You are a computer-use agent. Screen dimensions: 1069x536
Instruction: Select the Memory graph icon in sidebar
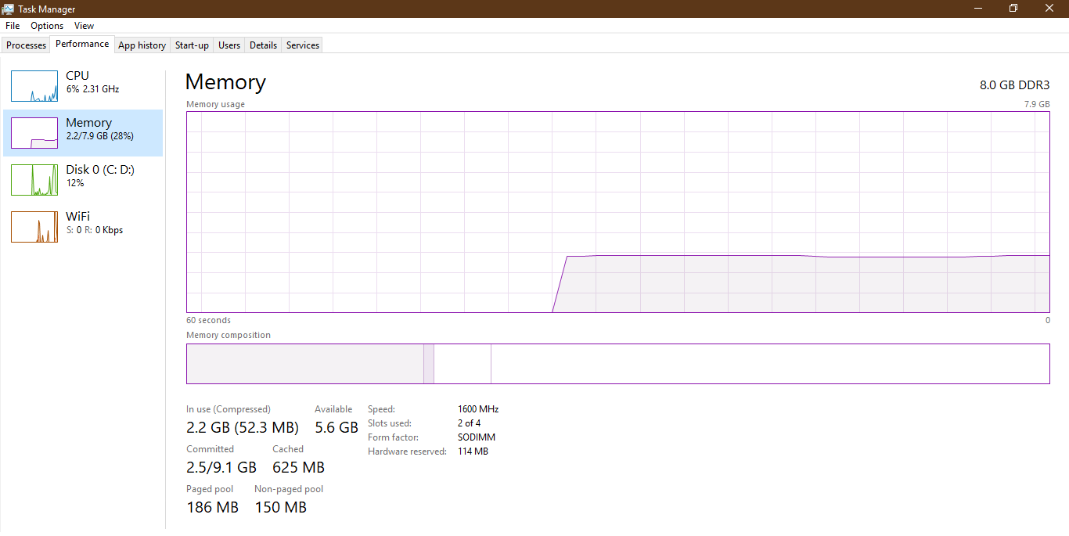click(34, 133)
